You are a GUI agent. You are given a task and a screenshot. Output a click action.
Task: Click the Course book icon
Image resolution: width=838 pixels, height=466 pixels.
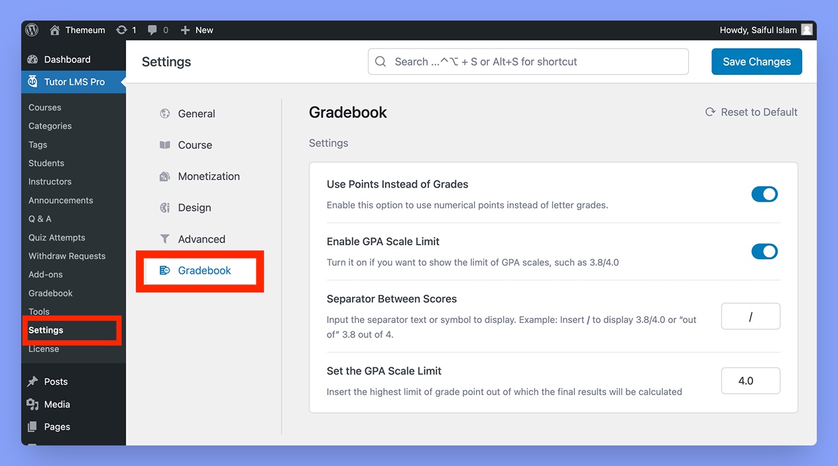point(165,145)
